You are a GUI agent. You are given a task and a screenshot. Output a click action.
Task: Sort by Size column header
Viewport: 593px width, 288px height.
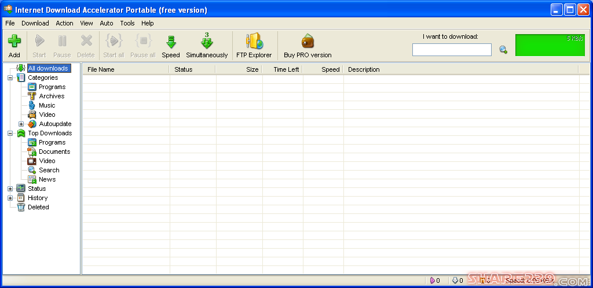click(x=239, y=69)
